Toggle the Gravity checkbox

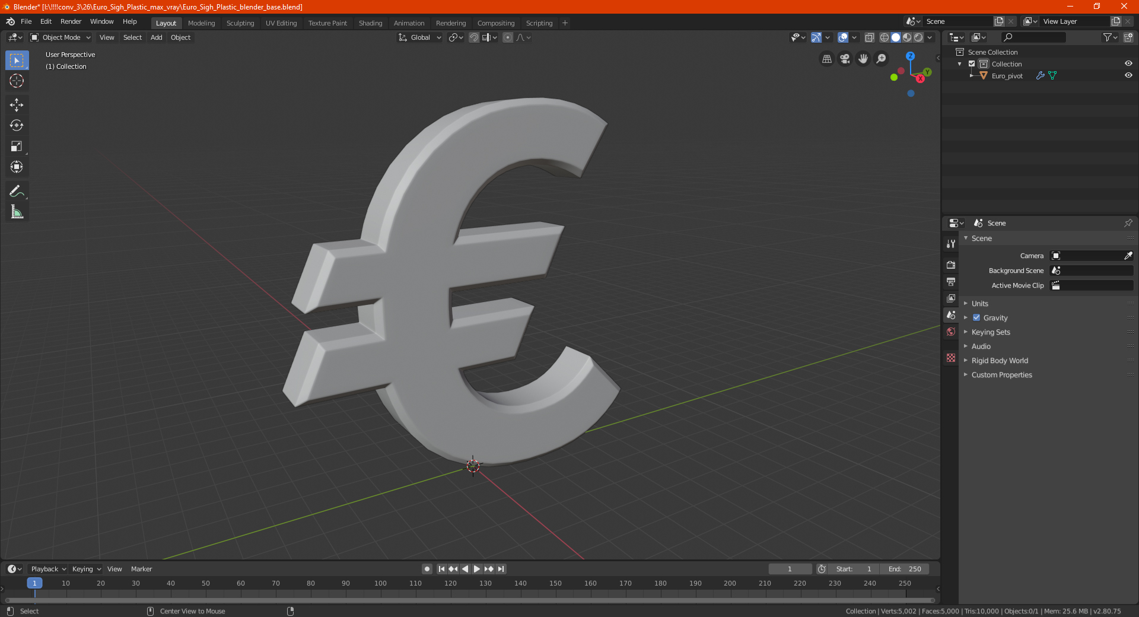click(x=976, y=317)
